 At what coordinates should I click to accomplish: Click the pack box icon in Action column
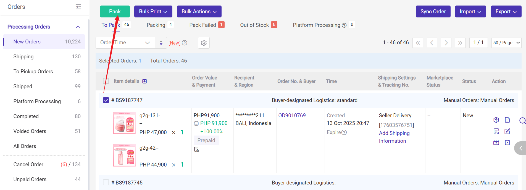pyautogui.click(x=496, y=120)
